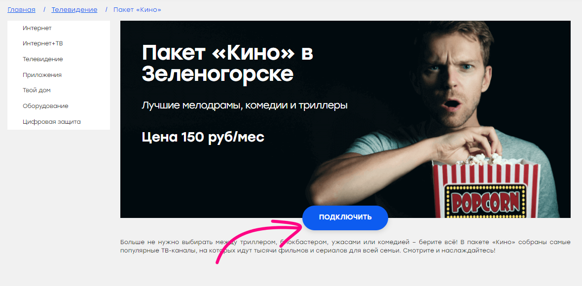
Task: Go to Главная via the breadcrumb link
Action: (22, 10)
